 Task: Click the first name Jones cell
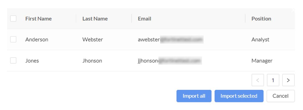point(32,61)
